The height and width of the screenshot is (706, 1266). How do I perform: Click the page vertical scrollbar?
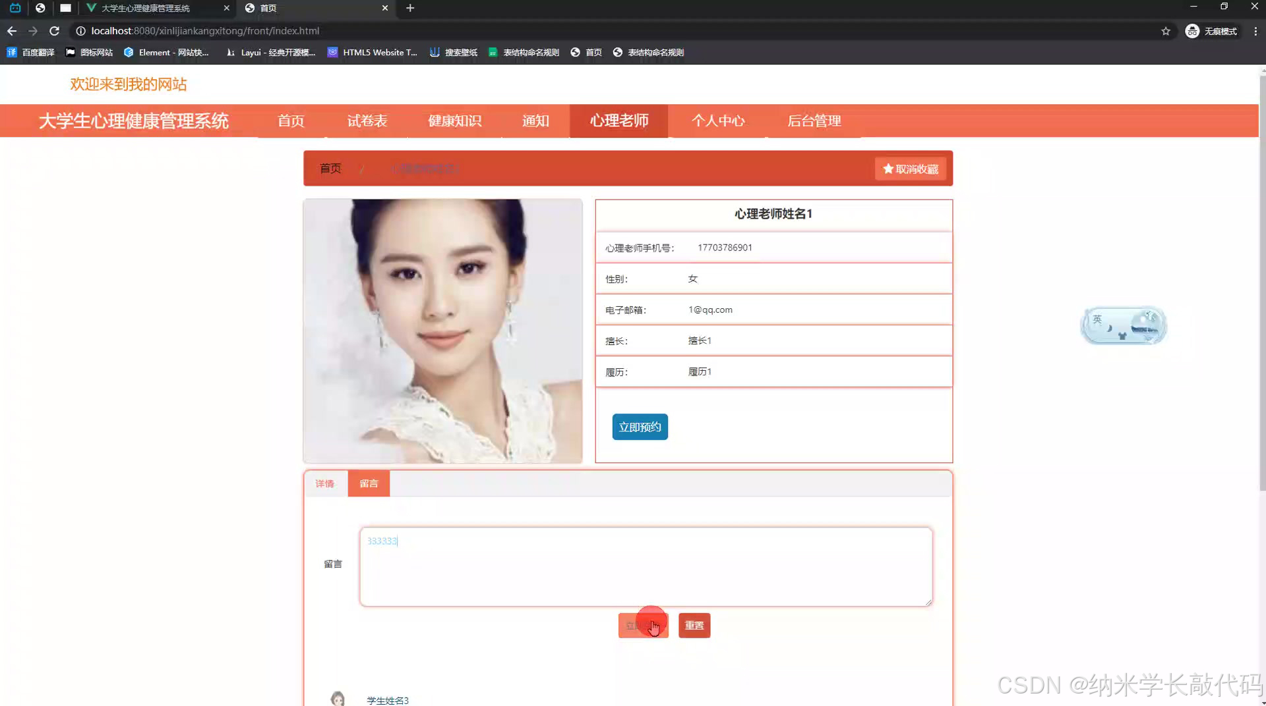[1262, 283]
